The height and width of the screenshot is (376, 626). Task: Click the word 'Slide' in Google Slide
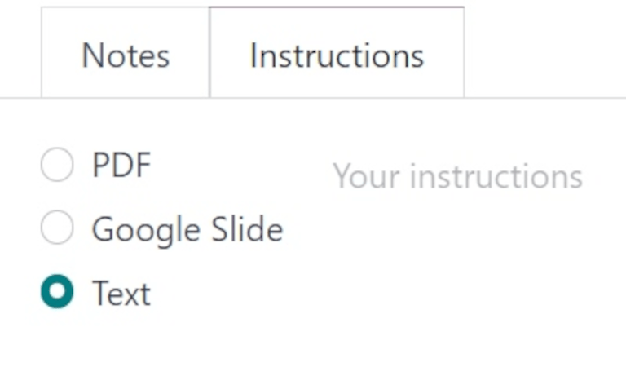tap(248, 229)
